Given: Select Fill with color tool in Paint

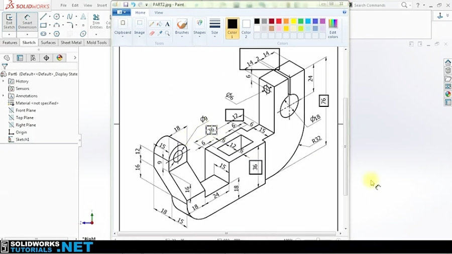Looking at the screenshot, I should pyautogui.click(x=159, y=24).
